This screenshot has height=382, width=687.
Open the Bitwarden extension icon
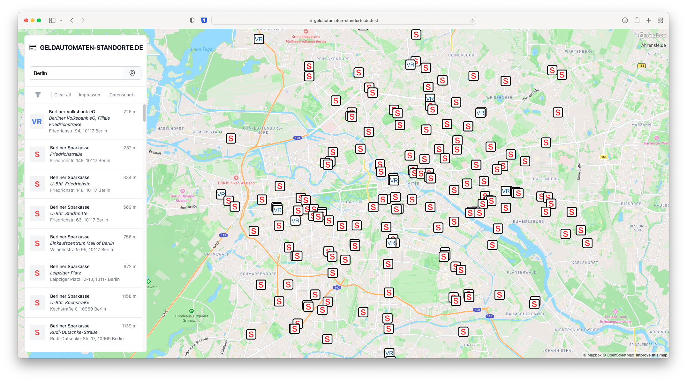point(204,20)
